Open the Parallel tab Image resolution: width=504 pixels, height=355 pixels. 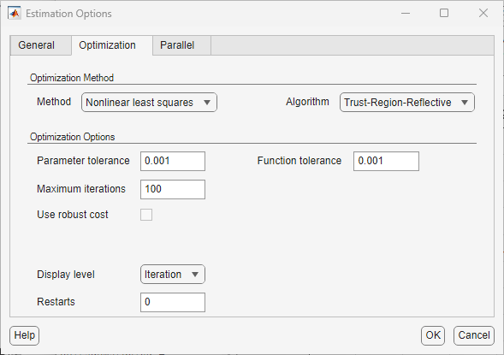tap(181, 45)
